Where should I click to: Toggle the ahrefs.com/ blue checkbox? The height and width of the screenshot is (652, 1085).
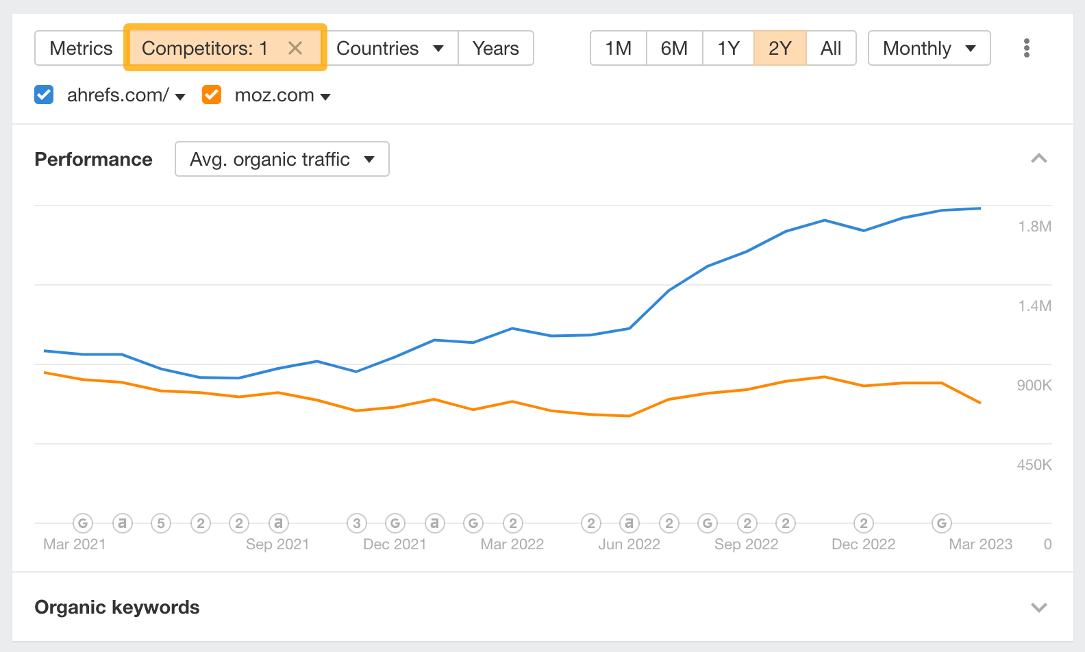pyautogui.click(x=44, y=95)
